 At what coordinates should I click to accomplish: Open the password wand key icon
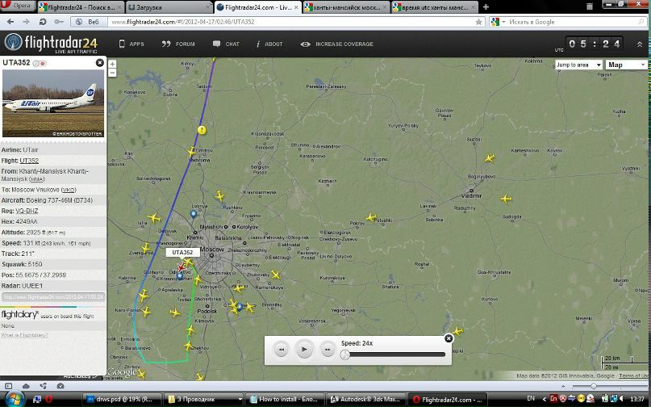[x=59, y=22]
